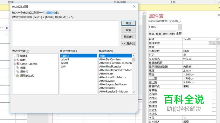220x123 pixels.
Task: Click the 文本格式 value 纯文本
Action: click(x=199, y=59)
